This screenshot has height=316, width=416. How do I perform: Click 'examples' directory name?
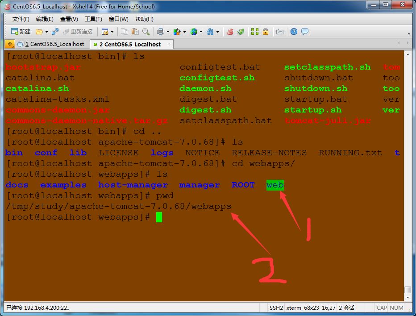[x=63, y=185]
